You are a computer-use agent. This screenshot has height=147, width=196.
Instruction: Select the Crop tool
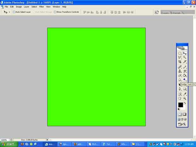pyautogui.click(x=180, y=62)
